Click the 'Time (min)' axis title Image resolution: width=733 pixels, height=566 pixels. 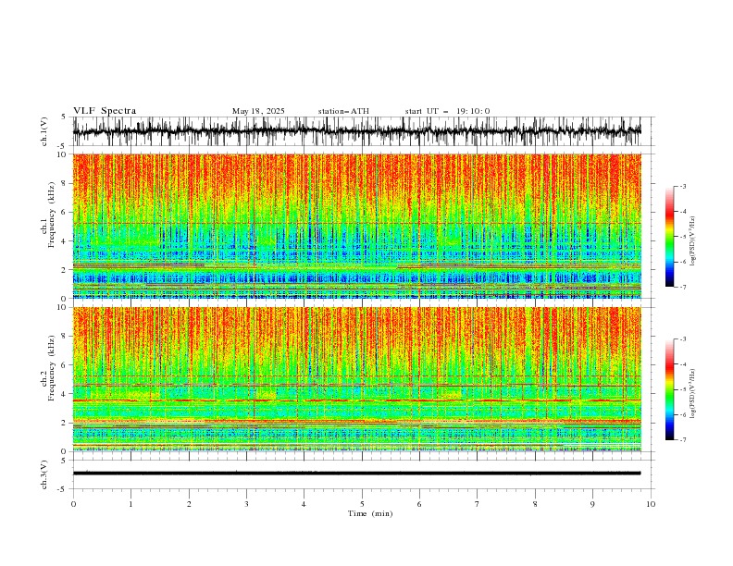[370, 513]
